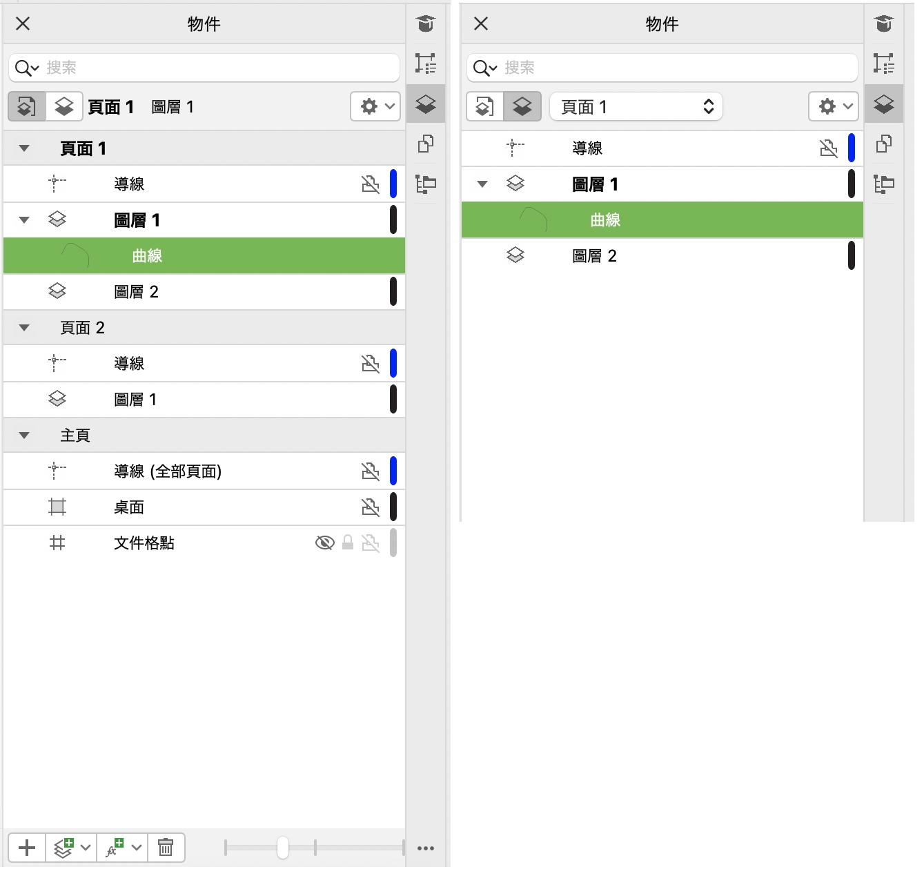Toggle printing for 導線 (全部頁面)
The image size is (924, 878).
(371, 471)
